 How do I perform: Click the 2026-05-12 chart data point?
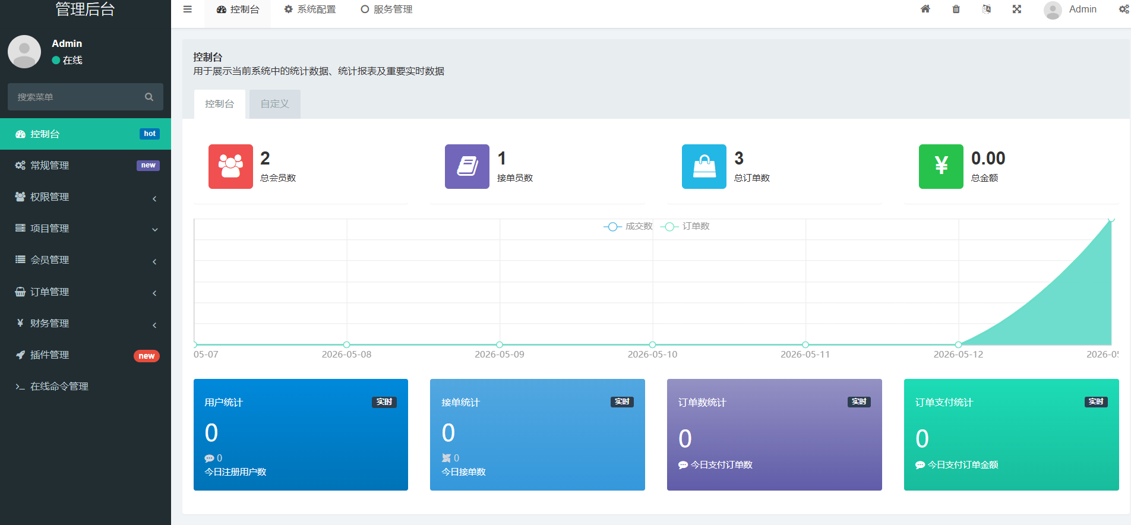tap(958, 344)
